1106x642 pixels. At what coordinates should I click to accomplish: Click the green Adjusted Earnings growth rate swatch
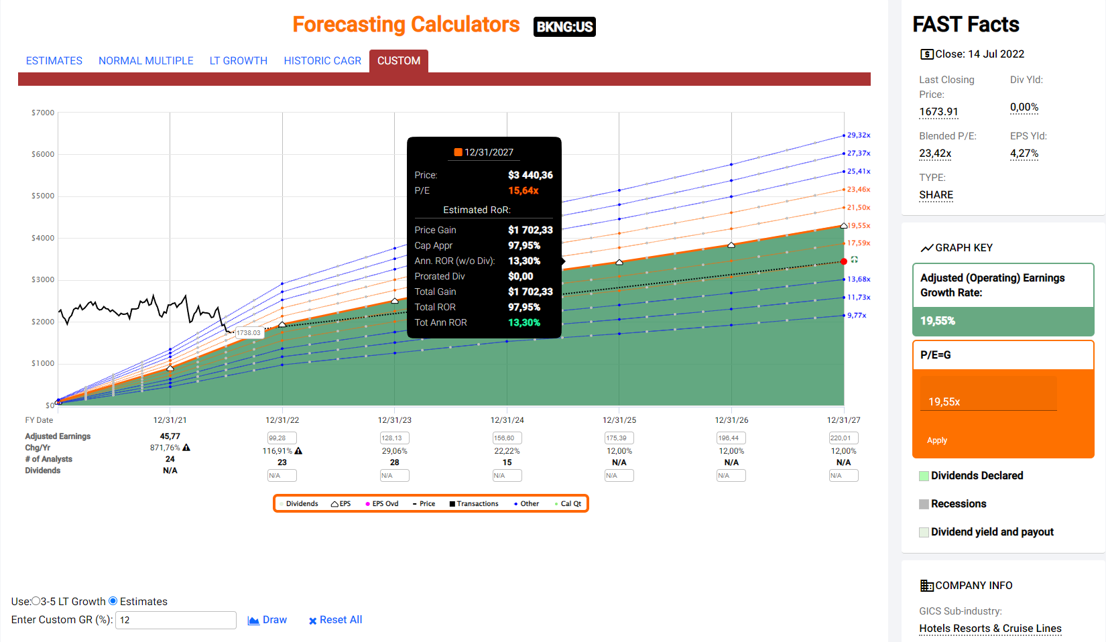1003,322
